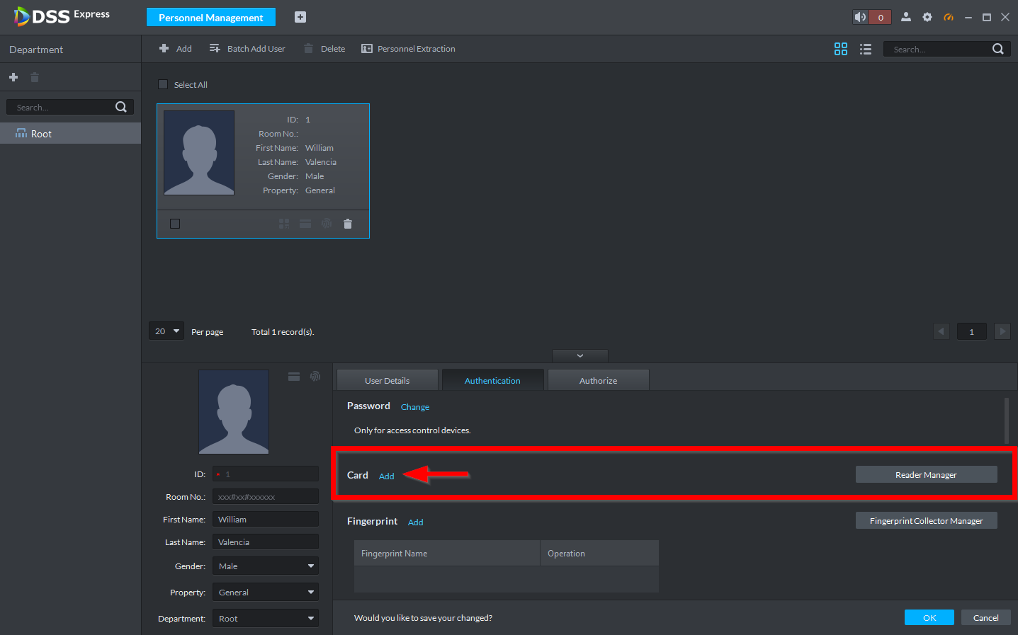This screenshot has width=1018, height=635.
Task: Click the Delete toolbar button
Action: pyautogui.click(x=324, y=49)
